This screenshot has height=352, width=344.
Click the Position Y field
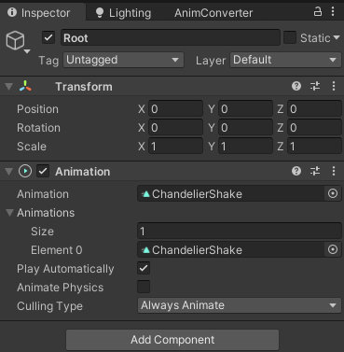(245, 109)
